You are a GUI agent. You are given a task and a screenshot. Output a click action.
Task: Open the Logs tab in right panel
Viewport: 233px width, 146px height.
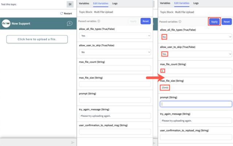pos(196,3)
